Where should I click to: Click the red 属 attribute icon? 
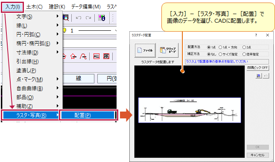106,56
